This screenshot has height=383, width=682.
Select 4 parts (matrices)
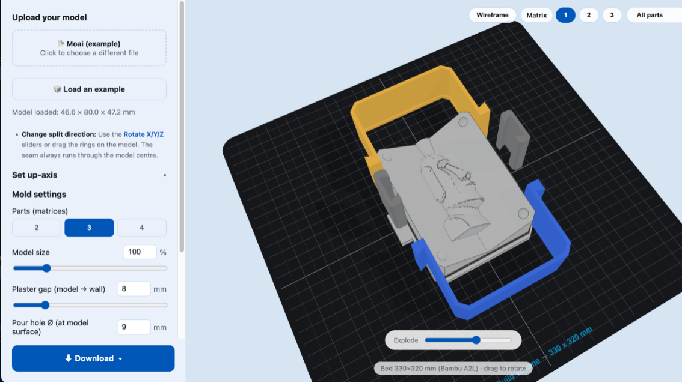[142, 228]
